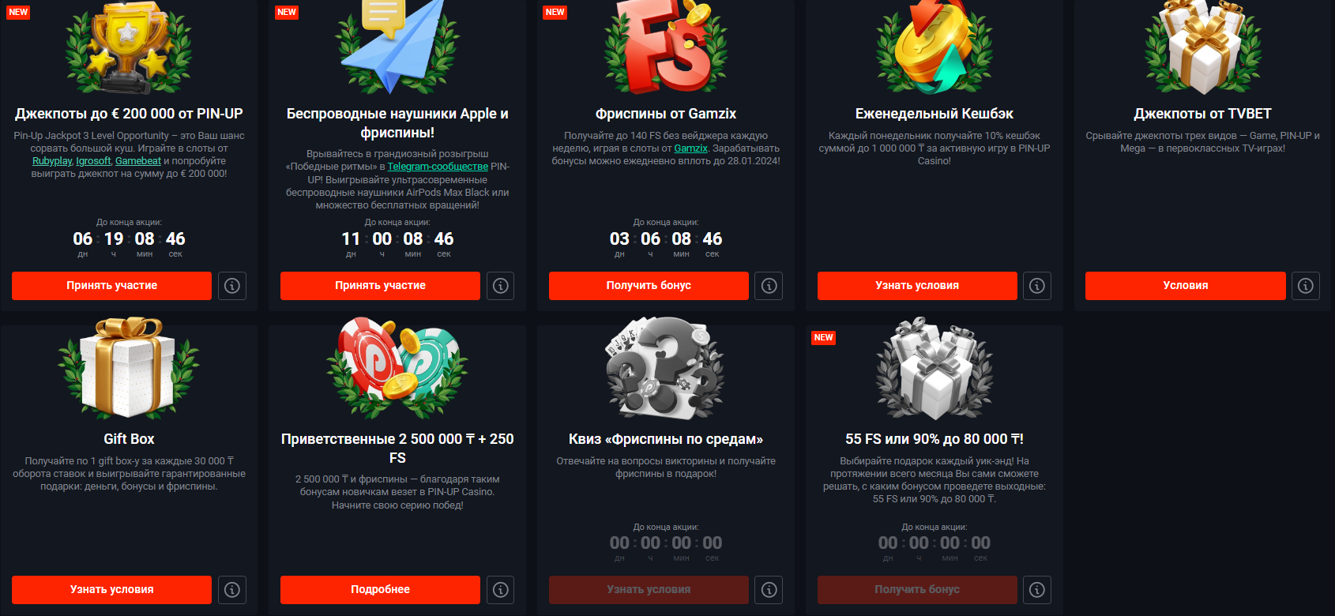Open the Telegram-сообществе link
1335x616 pixels.
click(x=438, y=167)
